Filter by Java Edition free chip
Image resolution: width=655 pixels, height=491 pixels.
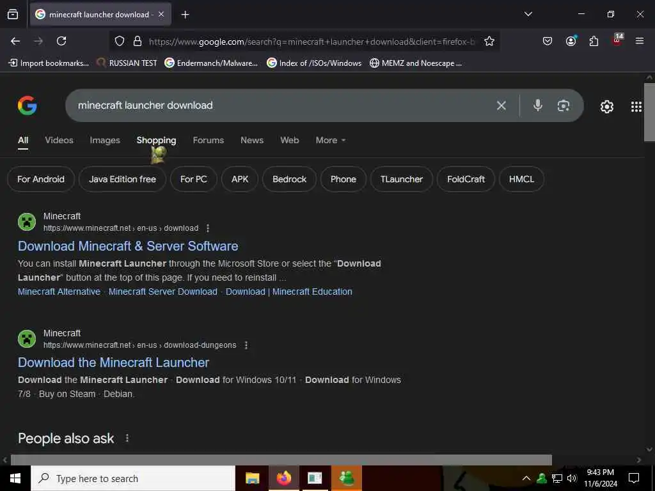click(122, 179)
